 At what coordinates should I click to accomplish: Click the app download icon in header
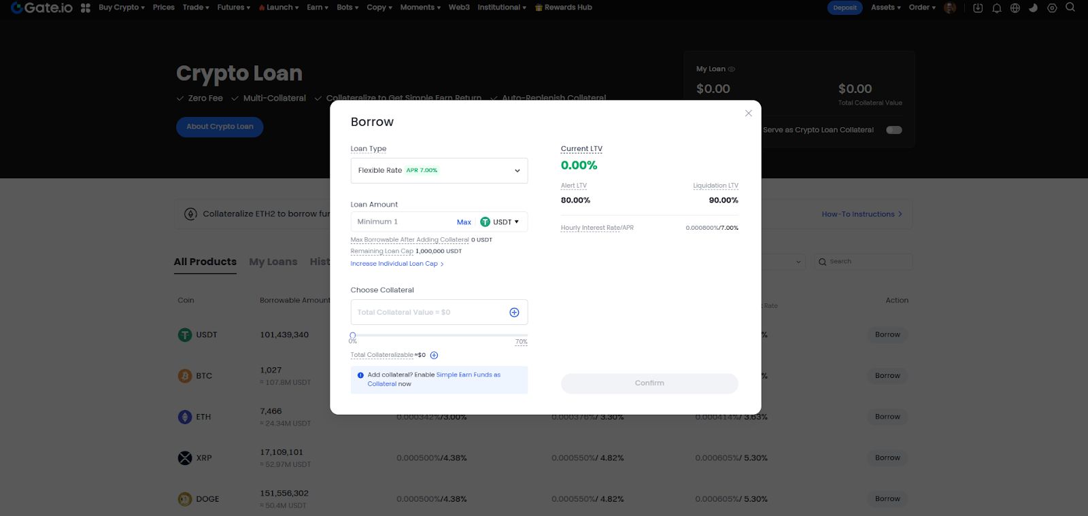pos(978,8)
